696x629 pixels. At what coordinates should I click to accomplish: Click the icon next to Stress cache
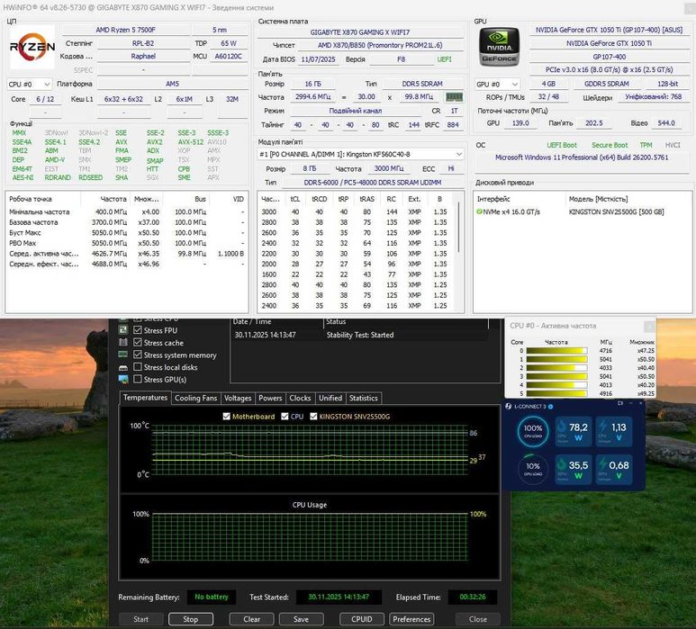tap(123, 343)
